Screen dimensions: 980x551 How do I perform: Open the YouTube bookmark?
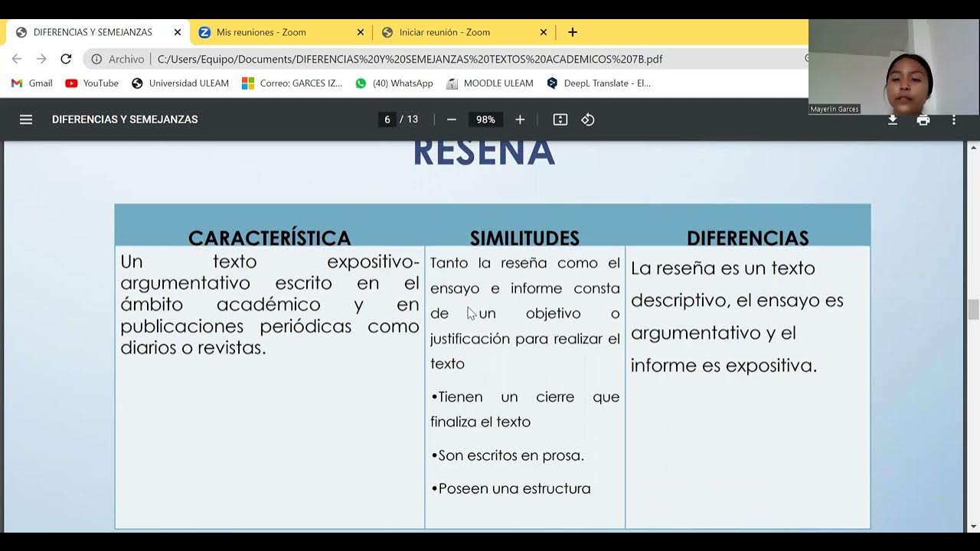point(92,83)
